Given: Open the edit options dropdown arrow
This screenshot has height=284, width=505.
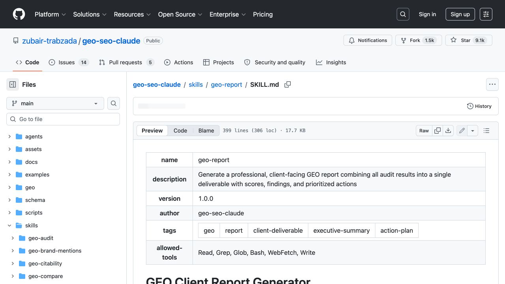Looking at the screenshot, I should click(473, 131).
